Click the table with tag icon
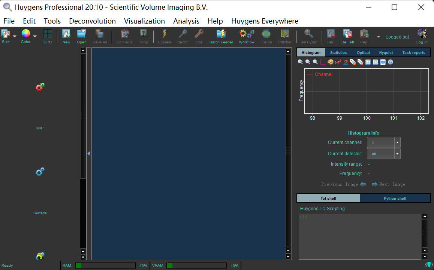The width and height of the screenshot is (434, 270). tap(375, 62)
